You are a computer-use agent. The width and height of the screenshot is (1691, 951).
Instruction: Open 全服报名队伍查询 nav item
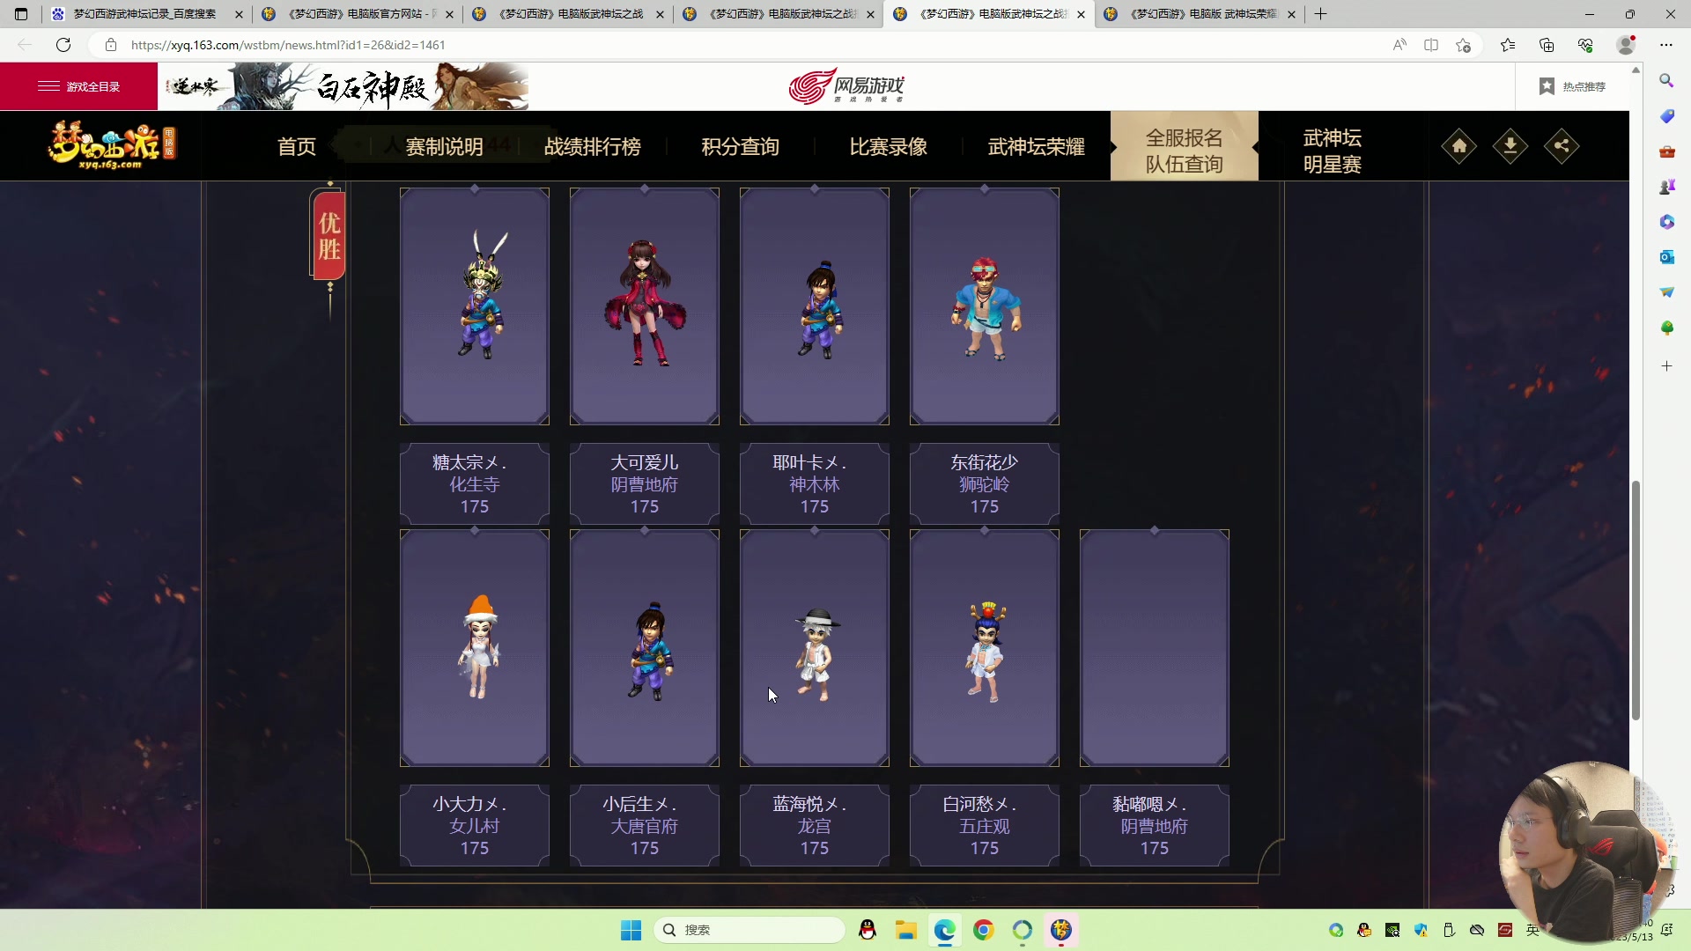[x=1184, y=146]
